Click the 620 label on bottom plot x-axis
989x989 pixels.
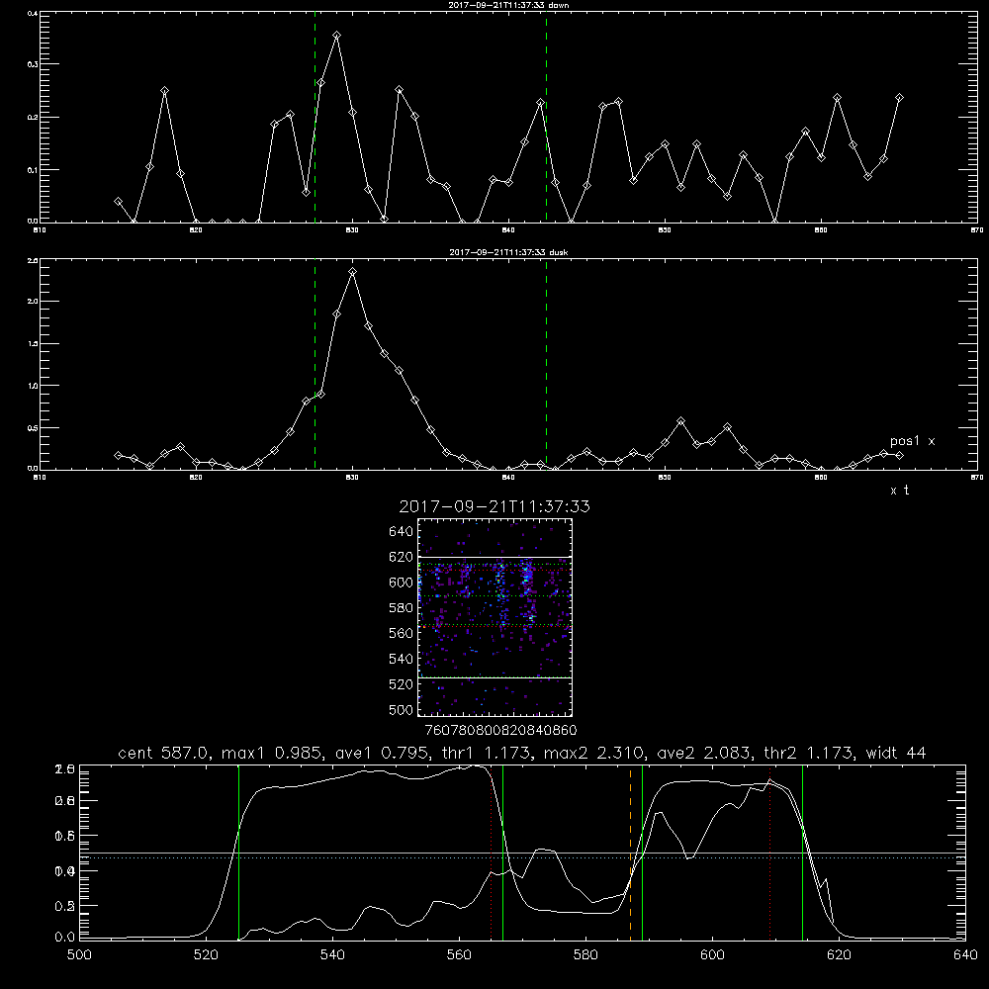coord(839,955)
